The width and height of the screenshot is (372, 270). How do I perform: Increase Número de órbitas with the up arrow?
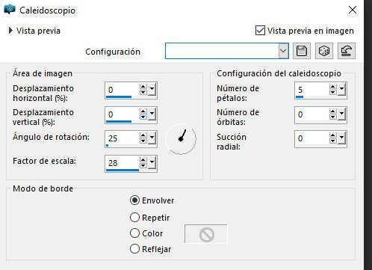pyautogui.click(x=332, y=111)
